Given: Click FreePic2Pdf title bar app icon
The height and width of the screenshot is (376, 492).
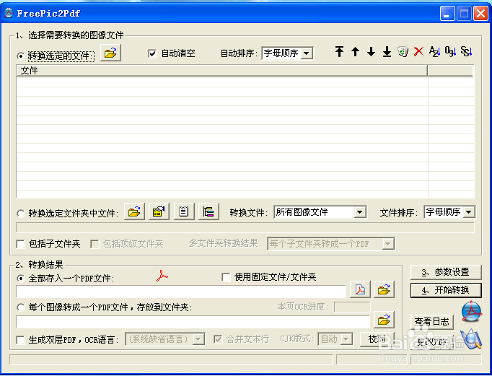Looking at the screenshot, I should click(x=9, y=13).
